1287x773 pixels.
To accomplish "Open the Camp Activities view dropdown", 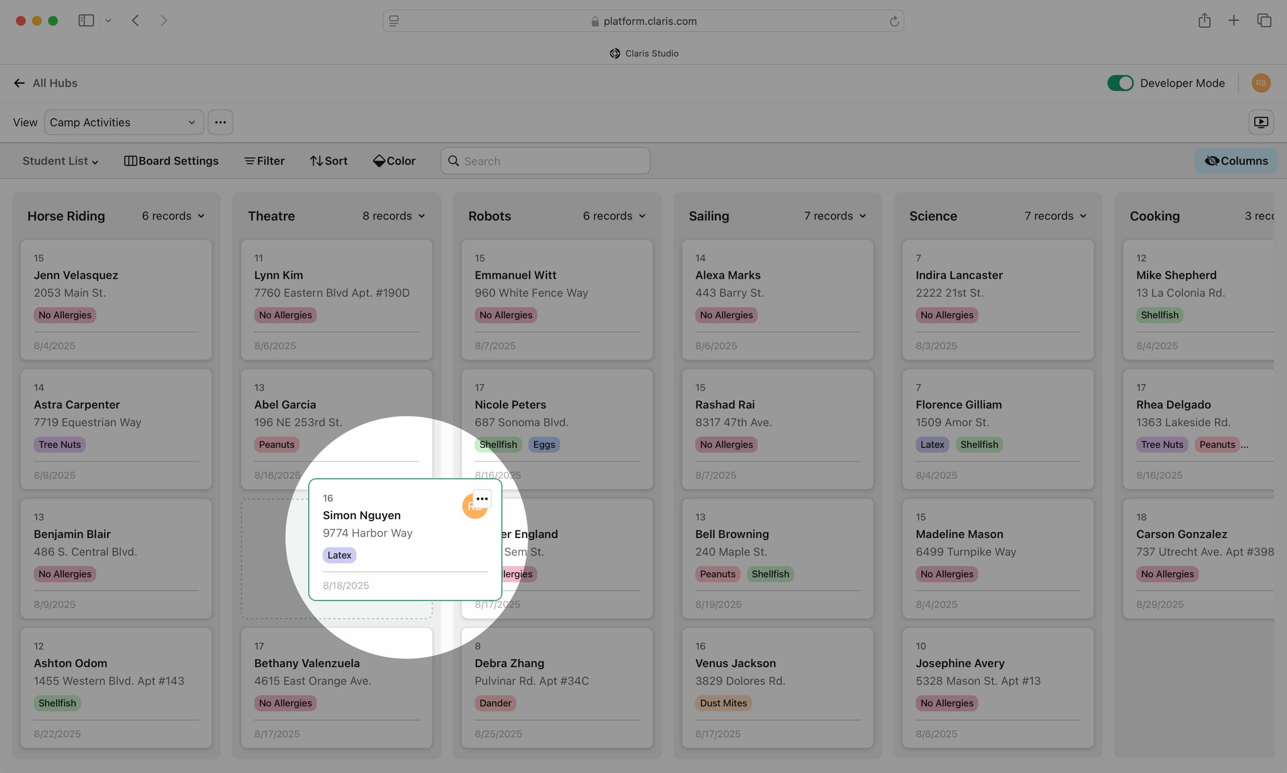I will click(x=123, y=122).
